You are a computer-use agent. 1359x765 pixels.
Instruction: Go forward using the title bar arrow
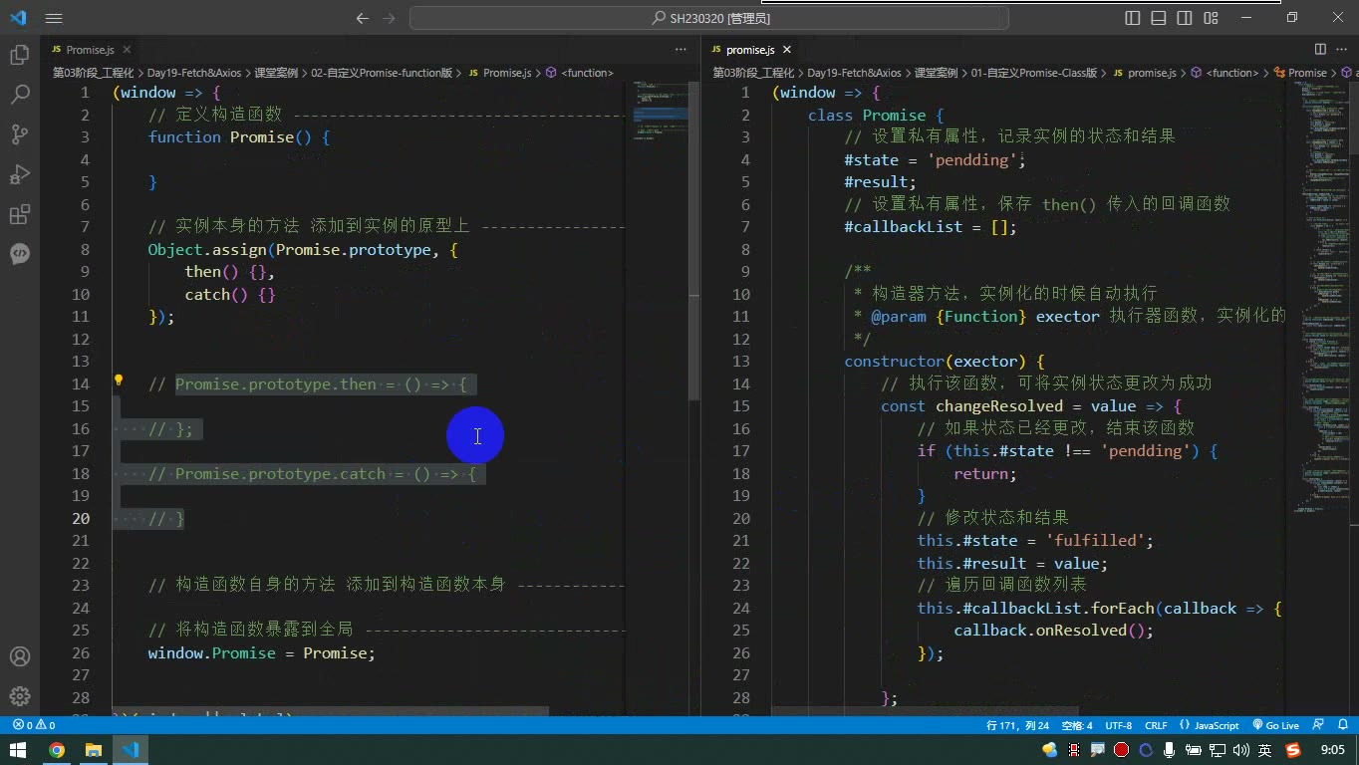pos(389,18)
